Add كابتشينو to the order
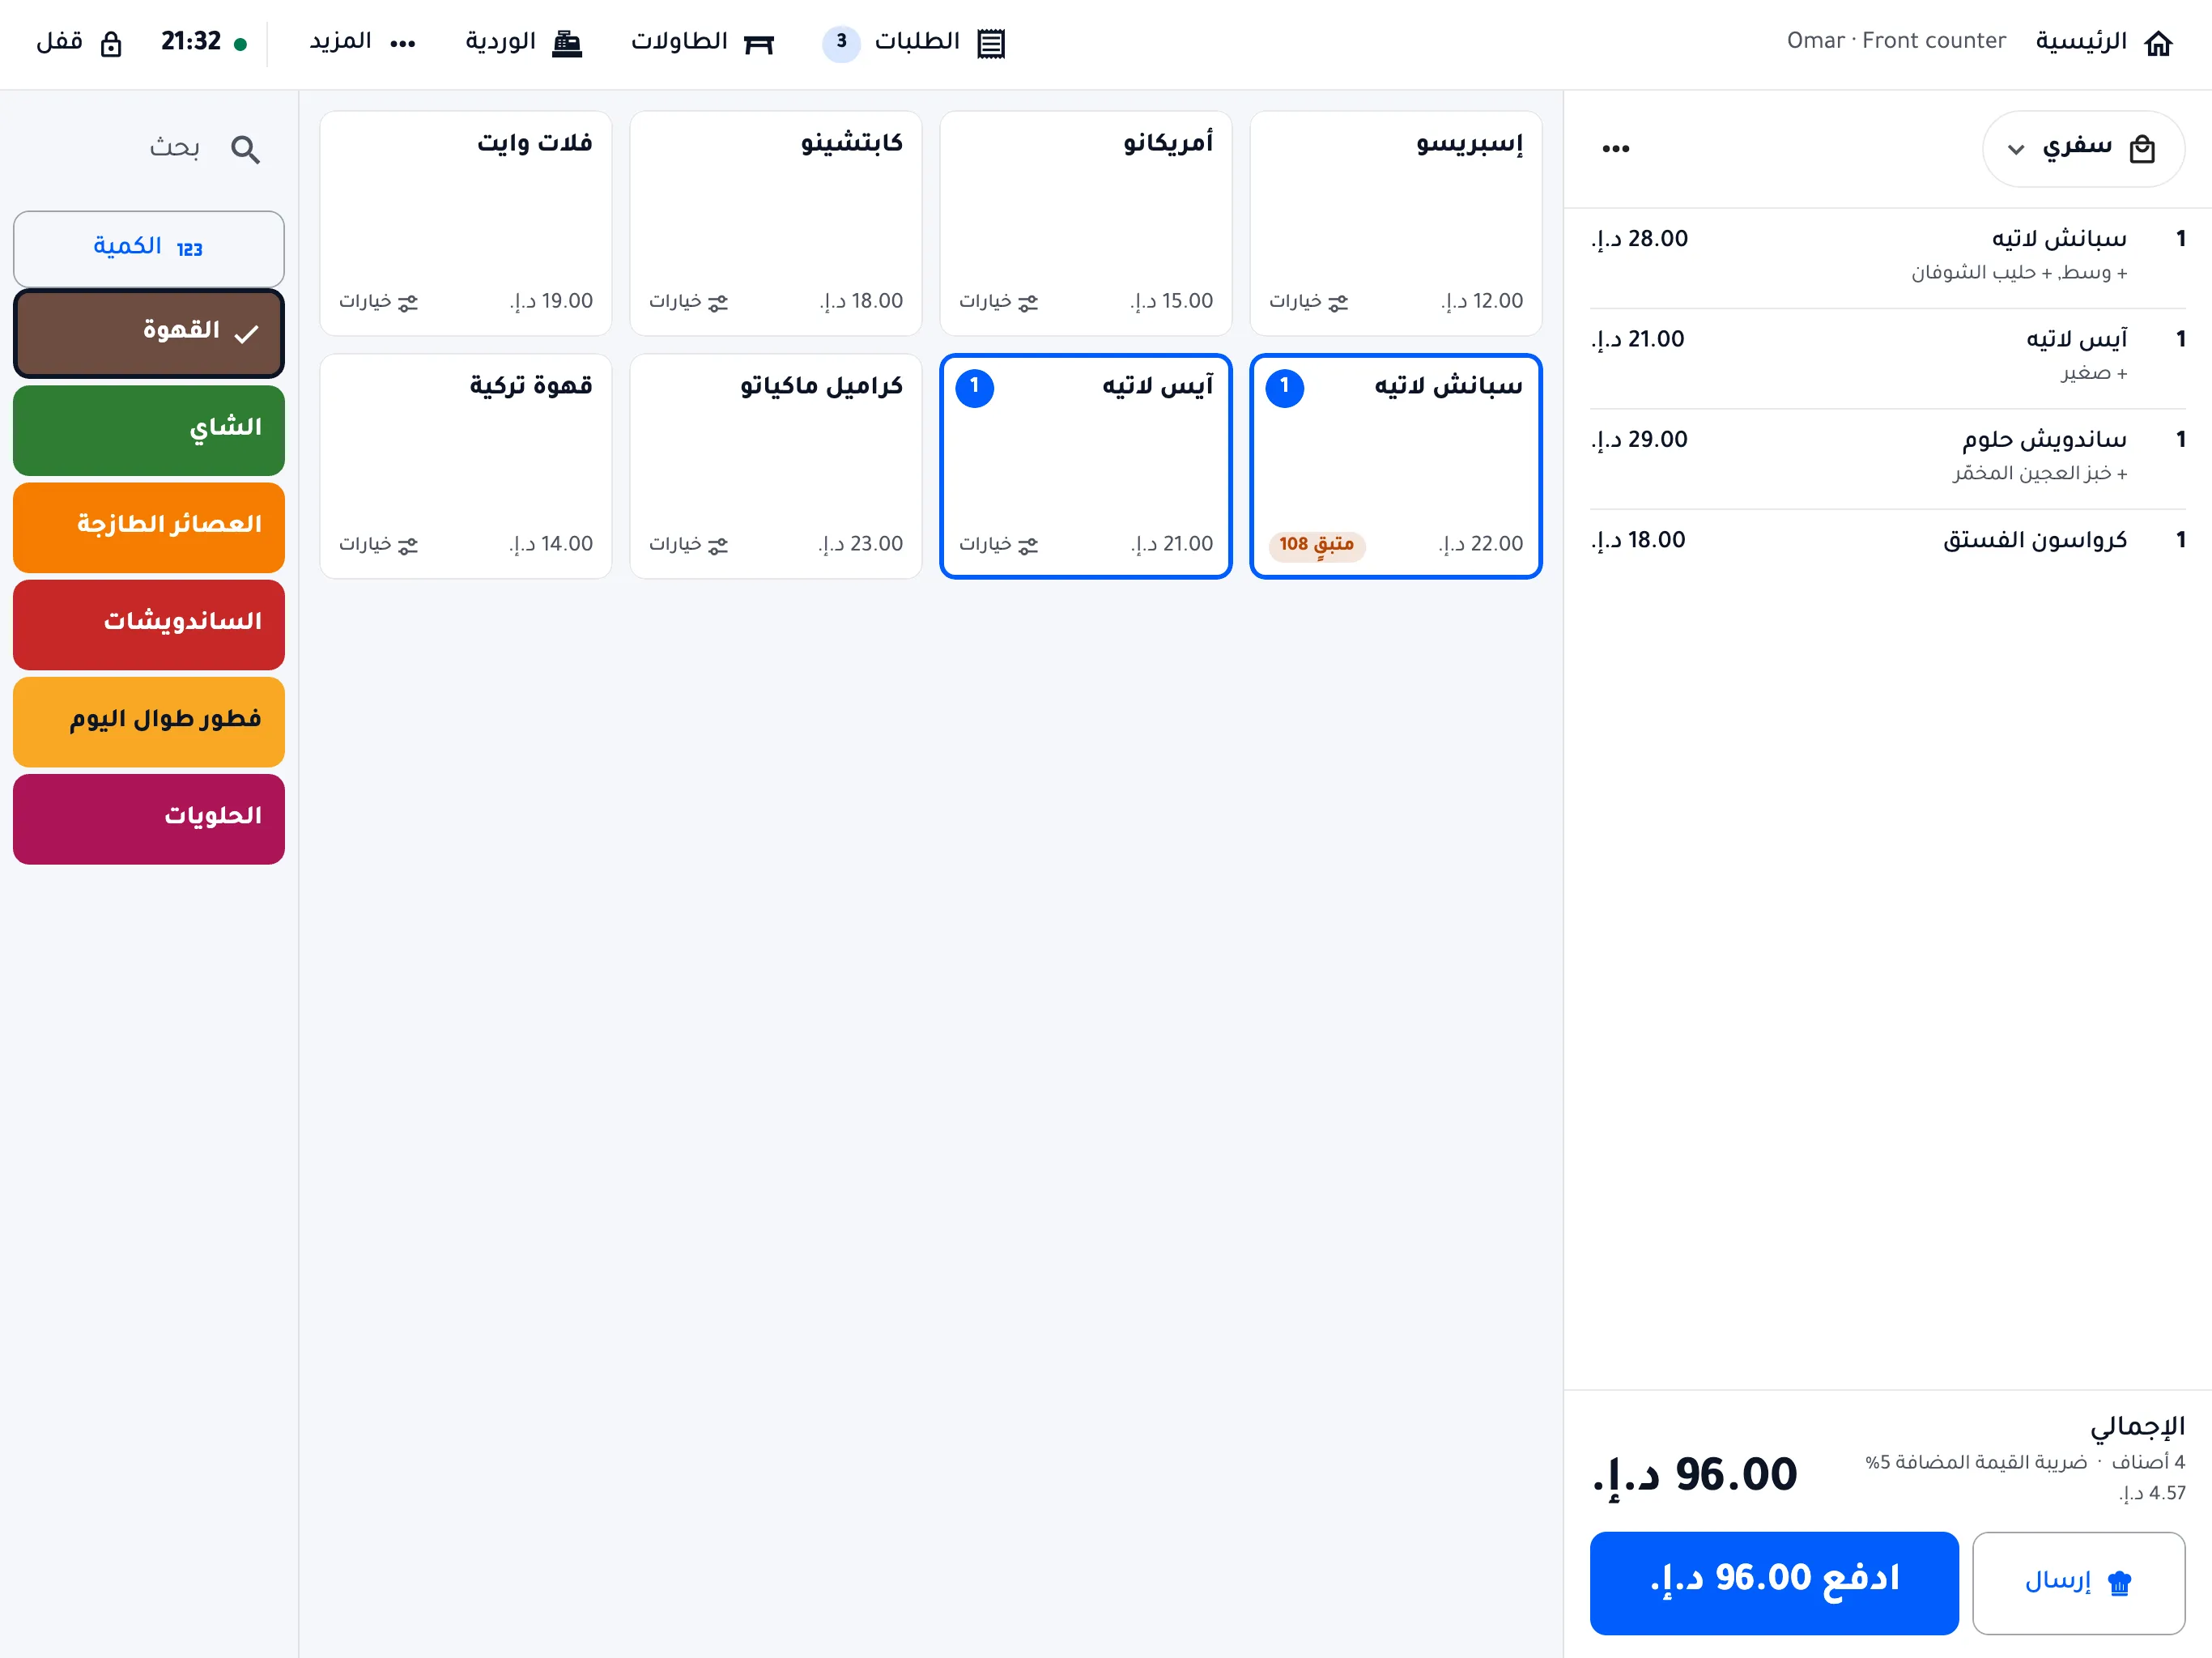The width and height of the screenshot is (2212, 1658). pos(775,222)
